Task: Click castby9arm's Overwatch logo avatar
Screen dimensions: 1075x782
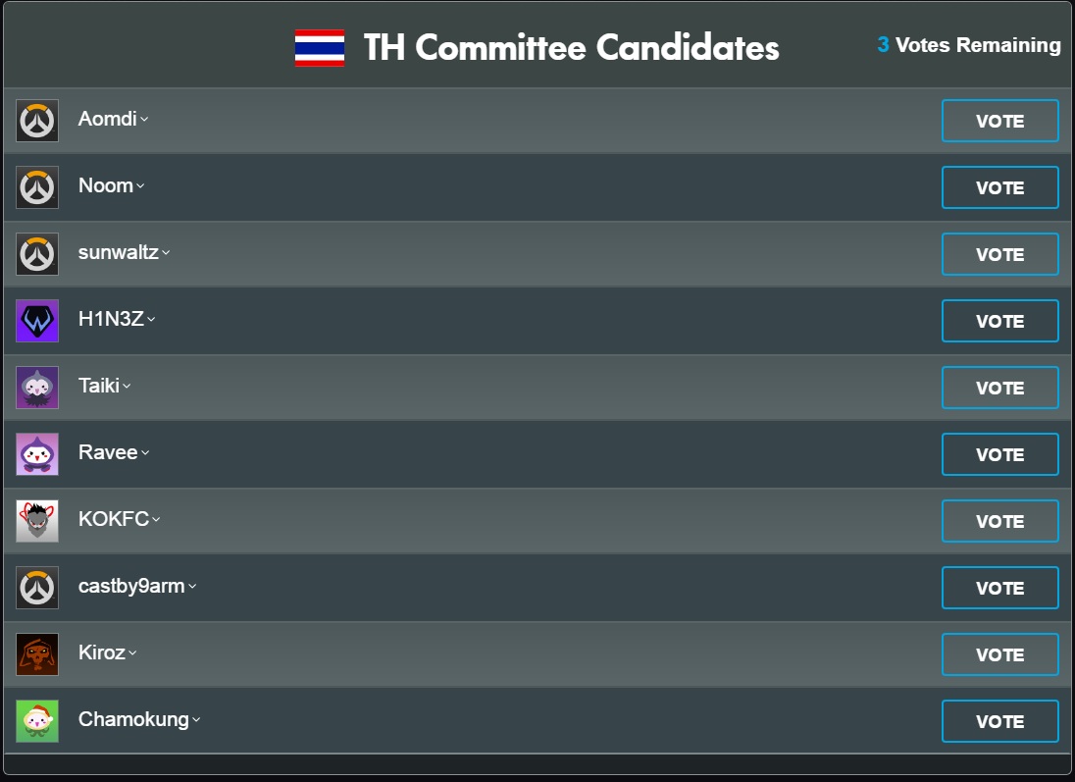Action: pyautogui.click(x=37, y=588)
